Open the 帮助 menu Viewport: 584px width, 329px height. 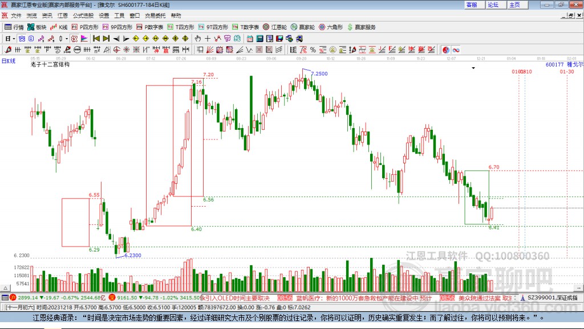pos(176,15)
